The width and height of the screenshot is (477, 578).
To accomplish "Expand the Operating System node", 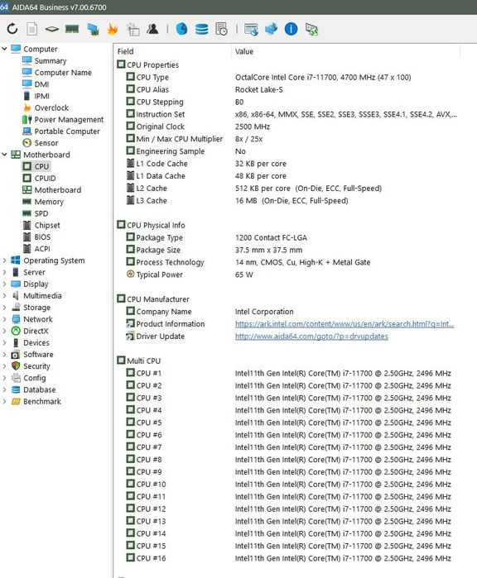I will pos(4,260).
